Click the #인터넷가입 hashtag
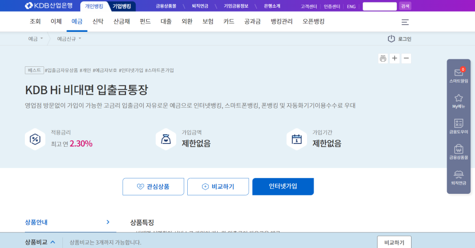Image resolution: width=475 pixels, height=248 pixels. coord(131,70)
